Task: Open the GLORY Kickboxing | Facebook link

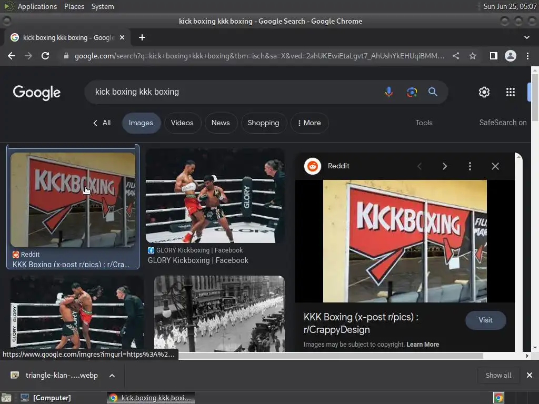Action: click(198, 260)
